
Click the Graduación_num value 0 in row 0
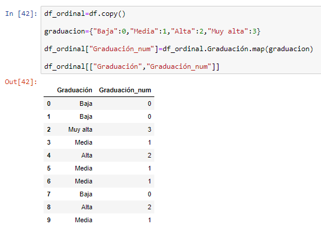[x=150, y=103]
